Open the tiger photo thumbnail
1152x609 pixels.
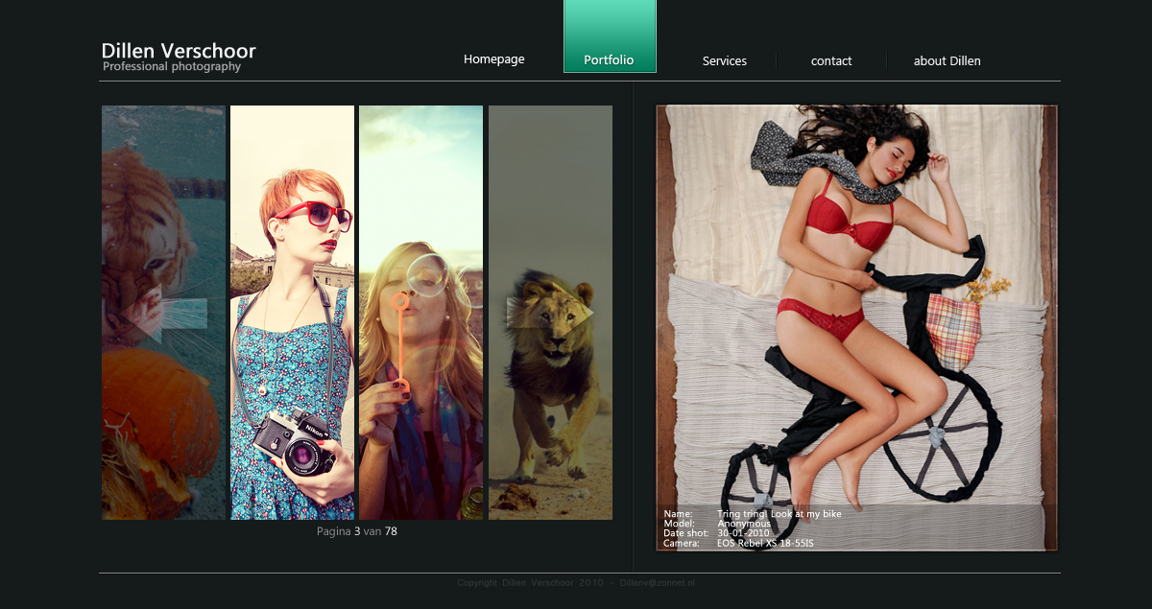coord(163,313)
